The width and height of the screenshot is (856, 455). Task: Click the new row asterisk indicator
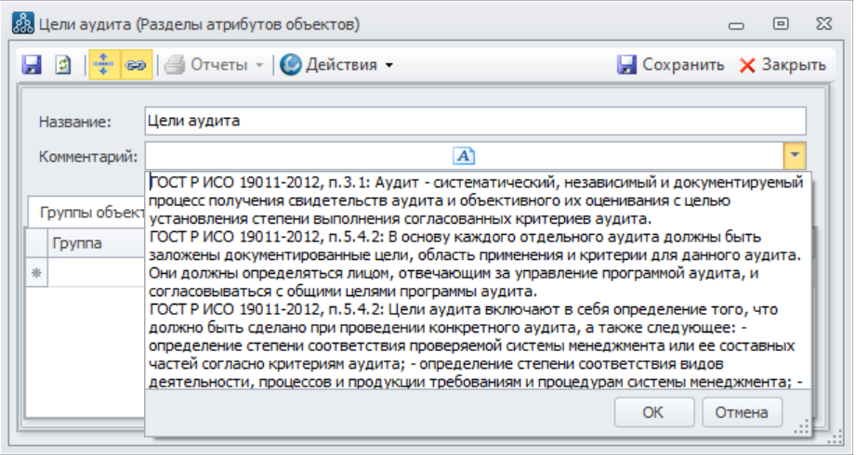coord(37,273)
